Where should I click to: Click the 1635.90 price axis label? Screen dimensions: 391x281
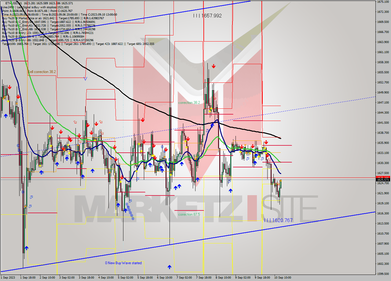383,143
